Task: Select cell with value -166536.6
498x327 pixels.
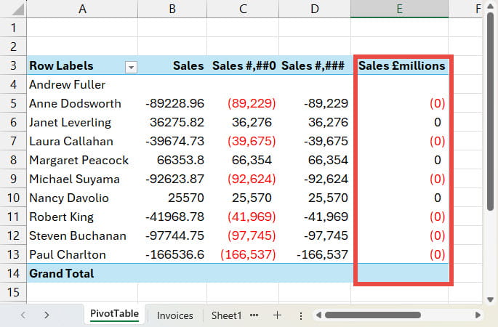Action: coord(172,254)
